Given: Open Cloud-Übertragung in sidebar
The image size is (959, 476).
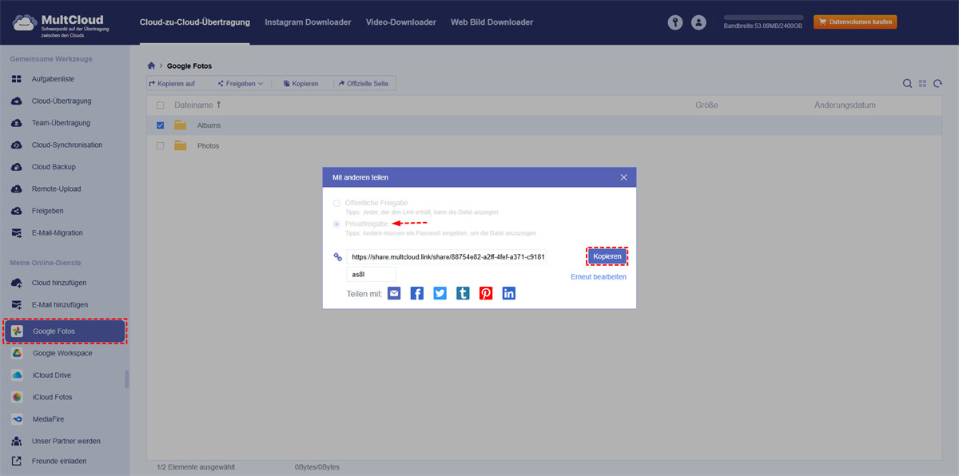Looking at the screenshot, I should [62, 101].
